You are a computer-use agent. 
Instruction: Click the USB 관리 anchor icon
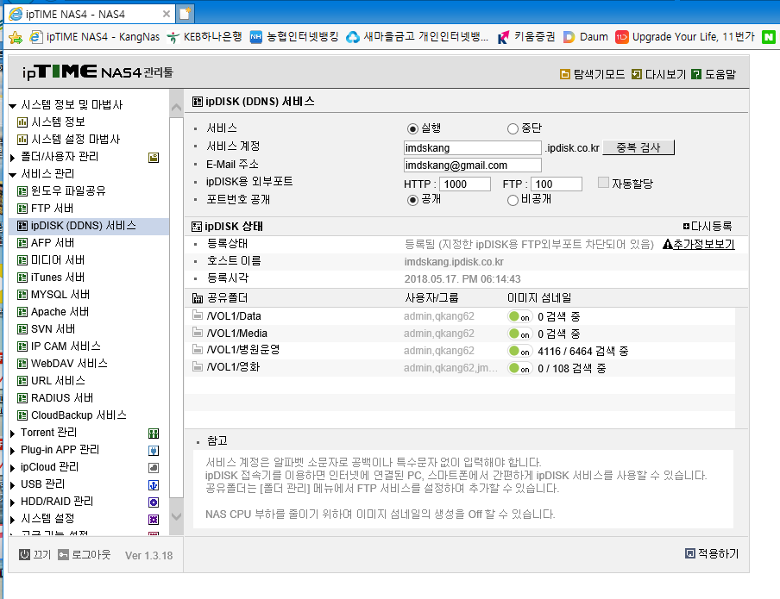coord(154,485)
